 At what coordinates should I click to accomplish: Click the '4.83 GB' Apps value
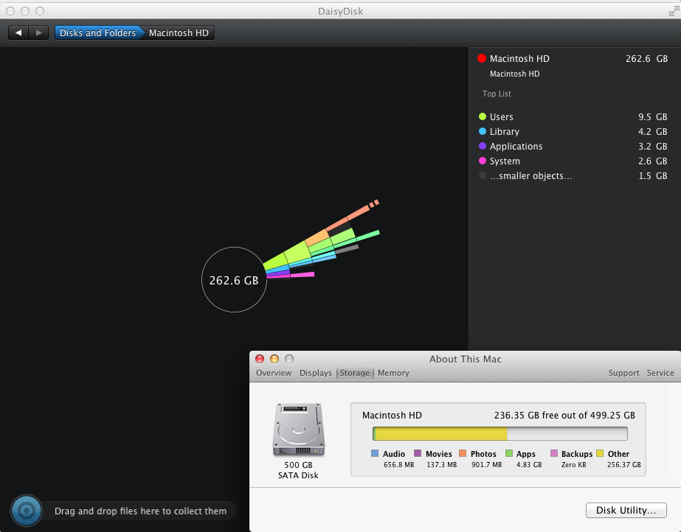point(529,465)
